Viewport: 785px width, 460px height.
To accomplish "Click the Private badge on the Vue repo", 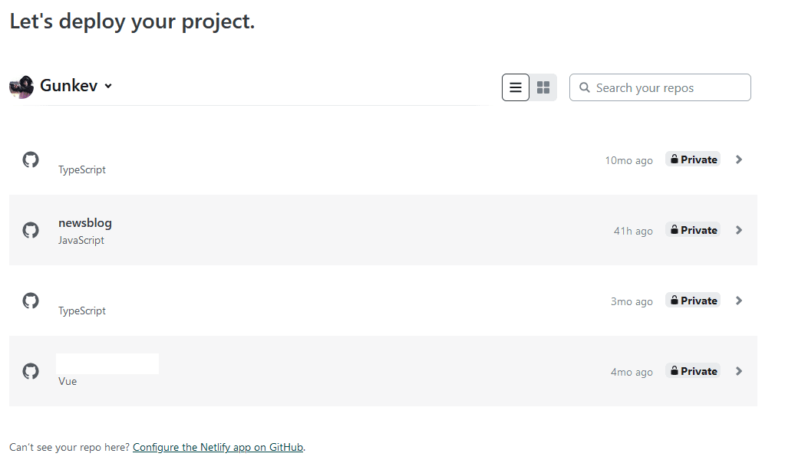I will (x=692, y=370).
